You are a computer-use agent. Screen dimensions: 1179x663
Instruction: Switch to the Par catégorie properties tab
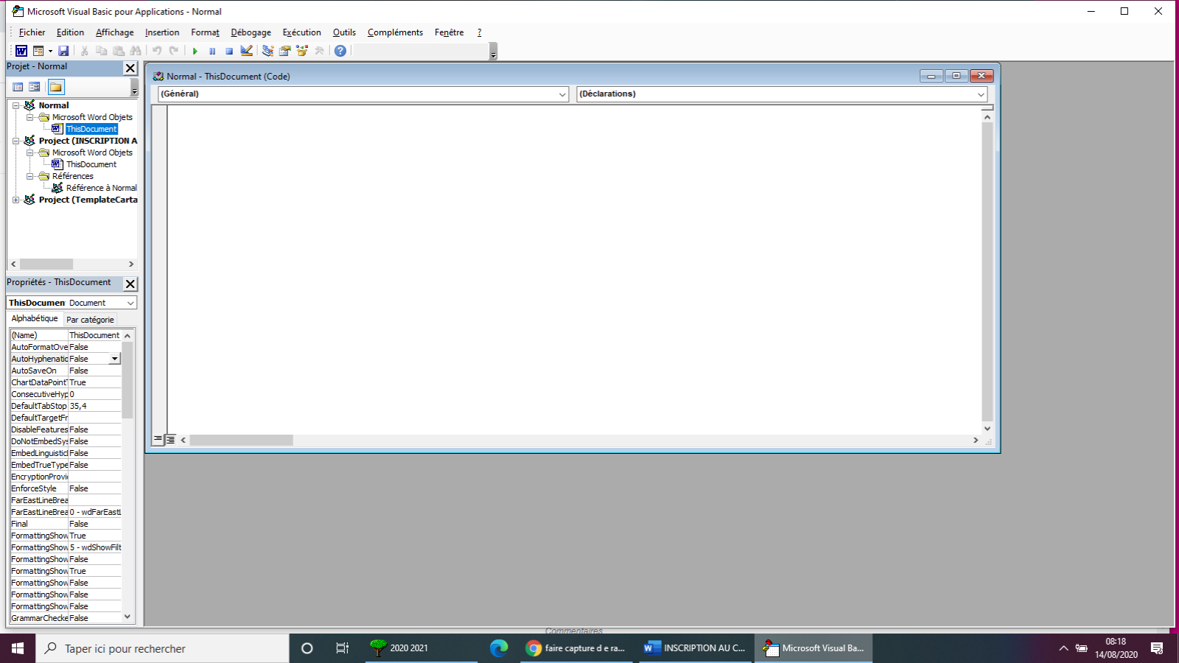pyautogui.click(x=90, y=320)
